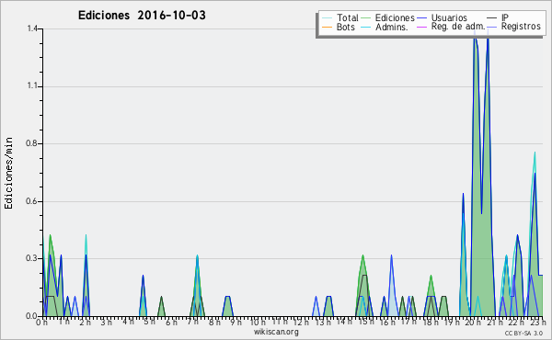Click the '5 h' x-axis label
This screenshot has height=340, width=552.
click(150, 322)
